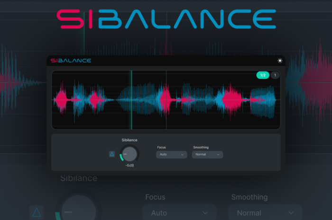Click the -6dB knob value readout
Viewport: 332px width, 220px height.
click(129, 165)
